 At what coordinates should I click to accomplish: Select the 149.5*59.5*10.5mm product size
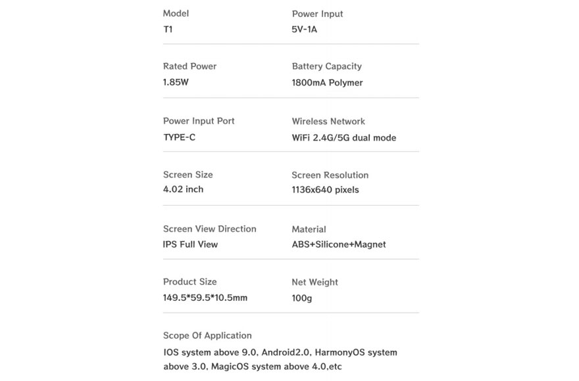[x=205, y=298]
